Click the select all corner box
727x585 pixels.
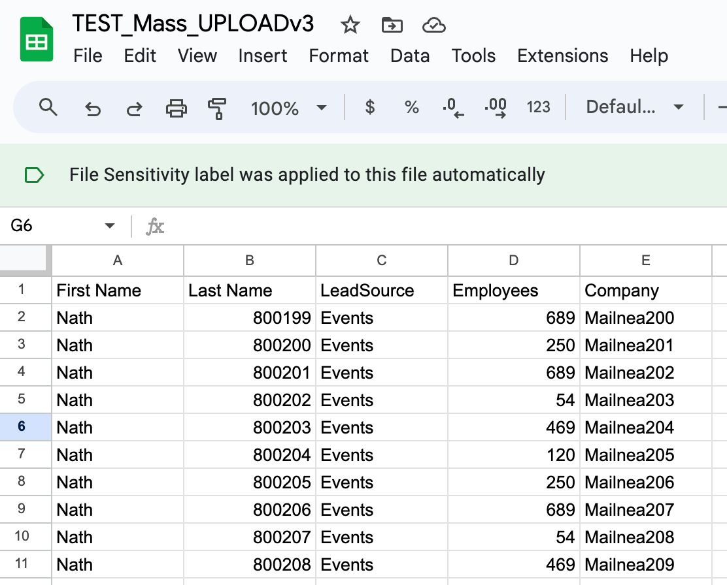[25, 261]
